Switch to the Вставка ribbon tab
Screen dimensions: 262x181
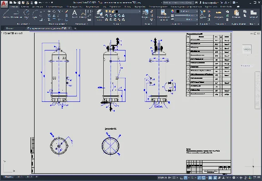coord(25,7)
